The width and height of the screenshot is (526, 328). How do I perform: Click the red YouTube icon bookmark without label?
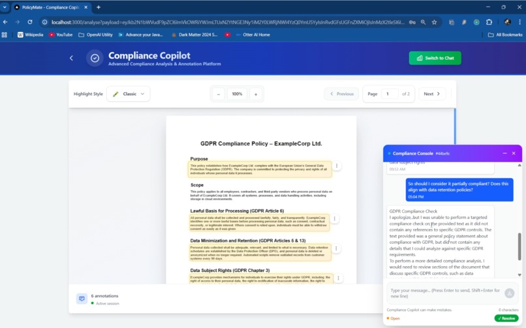point(228,35)
